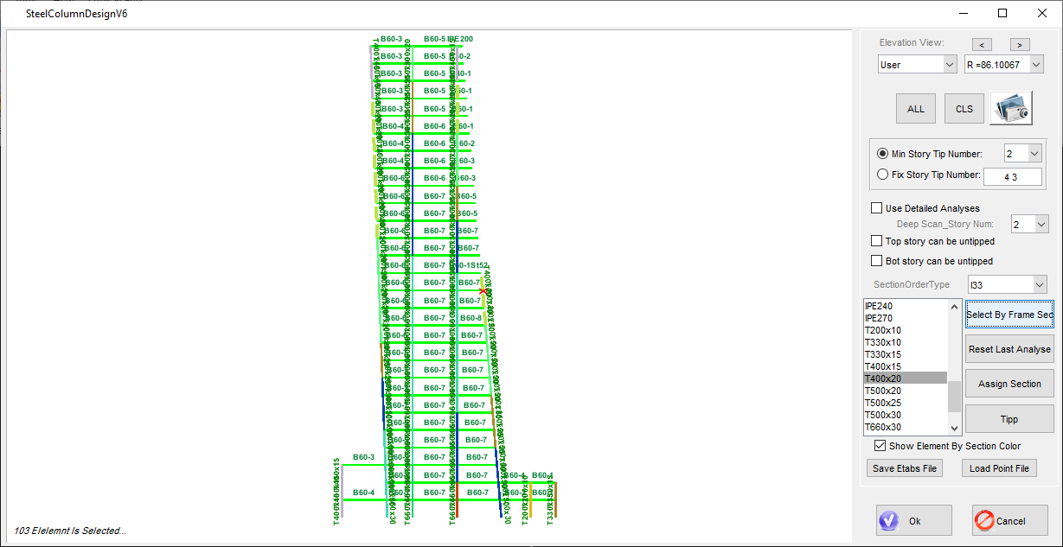
Task: Click the camera snapshot icon button
Action: (x=1011, y=109)
